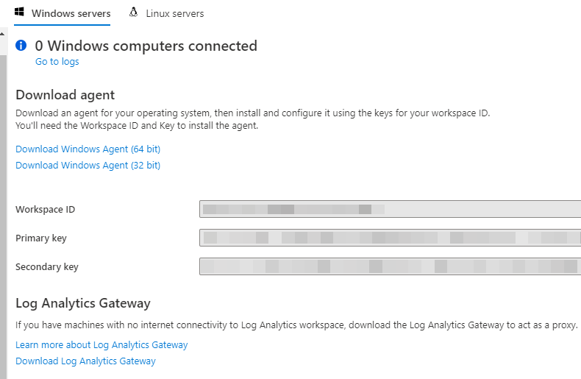Download Windows Agent (64 bit)
Viewport: 581px width, 379px height.
tap(88, 149)
